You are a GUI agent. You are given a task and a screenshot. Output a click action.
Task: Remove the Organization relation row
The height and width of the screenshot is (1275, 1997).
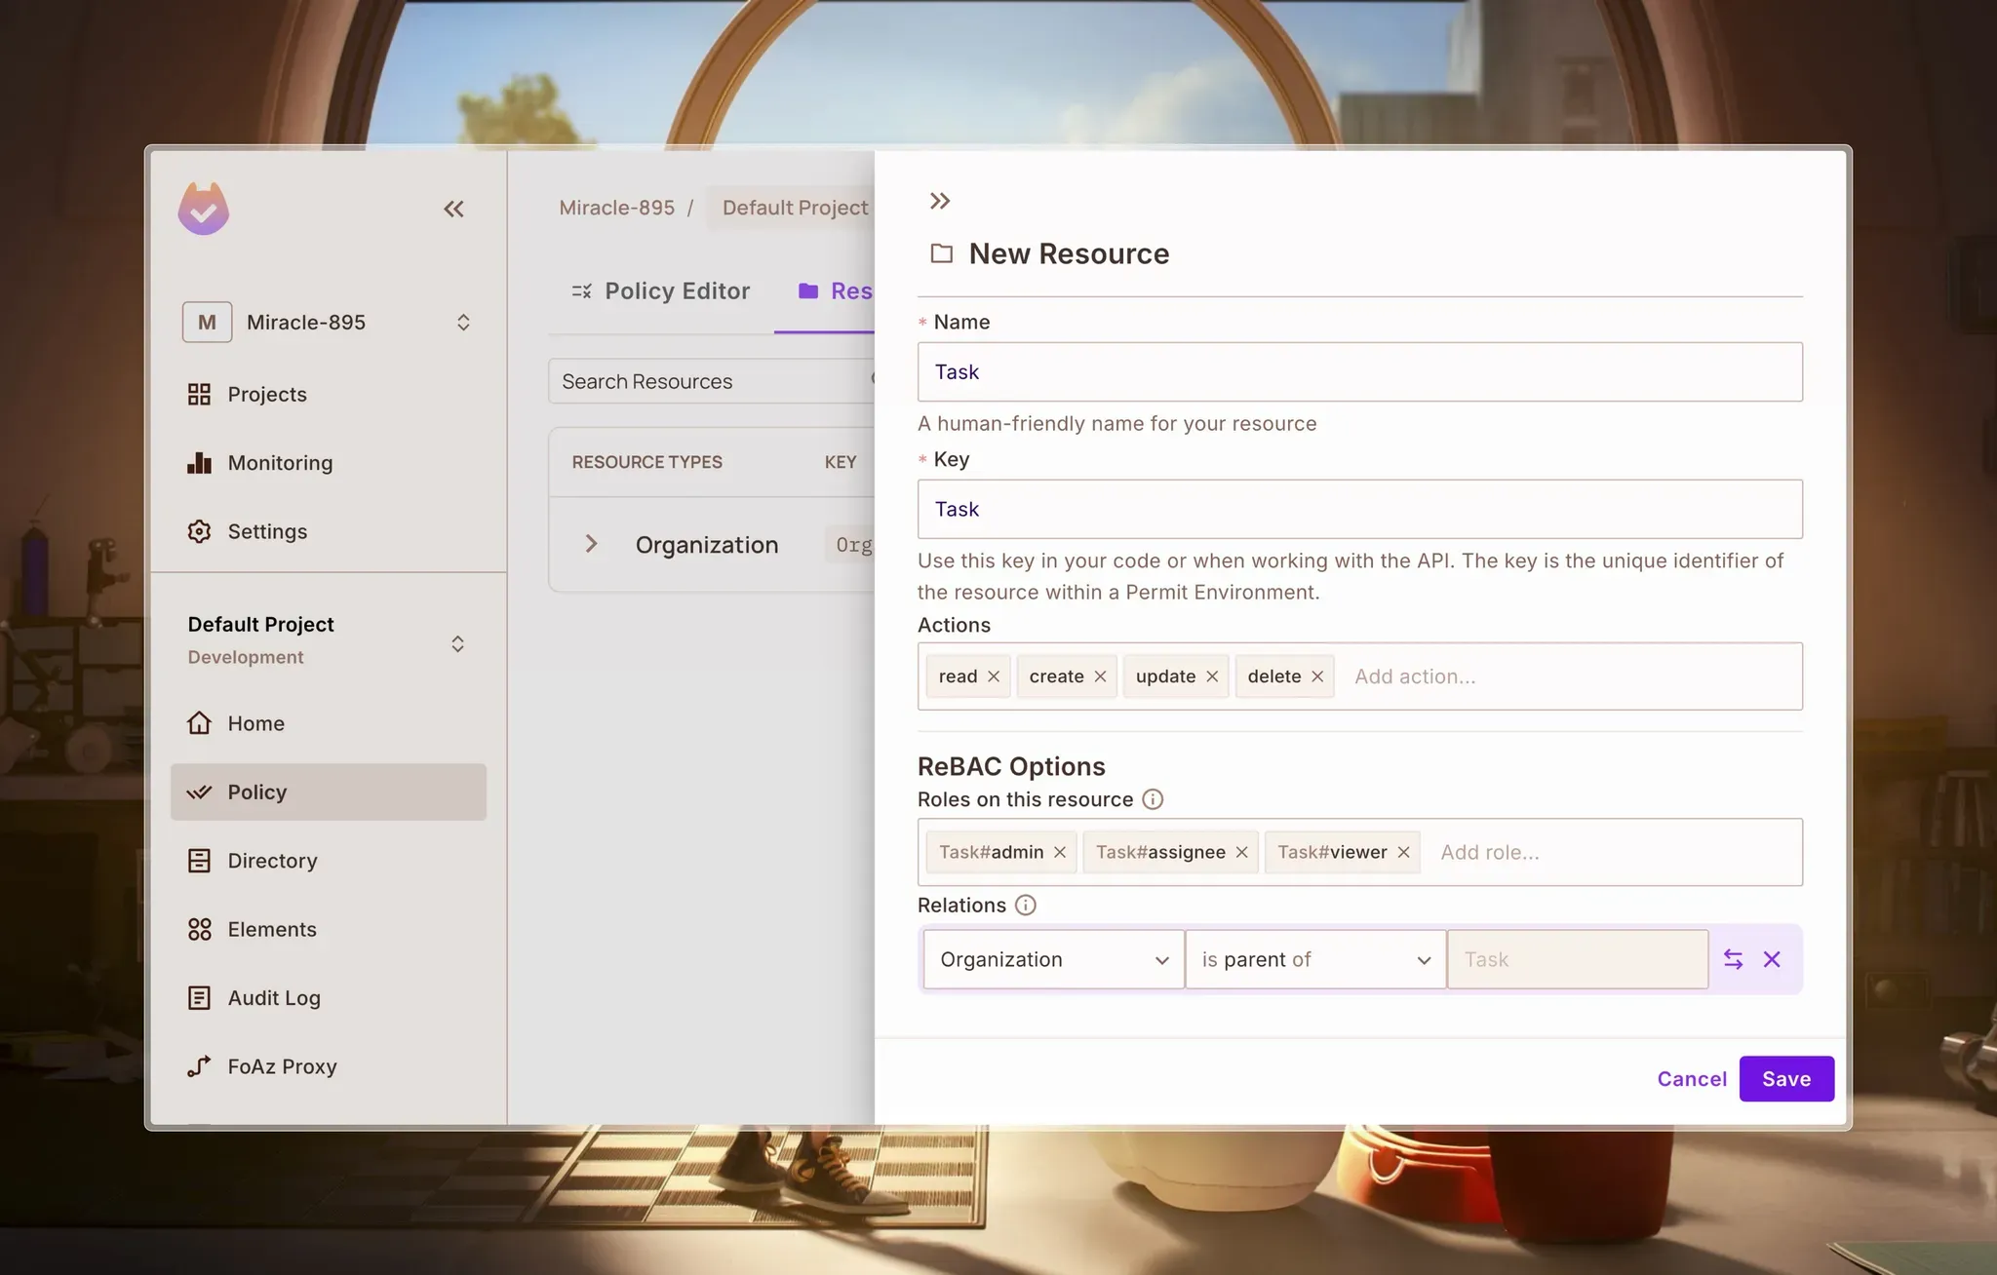(x=1772, y=959)
